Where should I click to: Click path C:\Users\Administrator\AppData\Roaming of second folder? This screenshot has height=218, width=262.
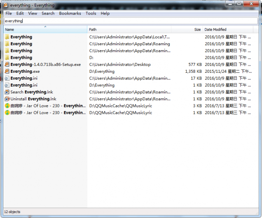(x=129, y=44)
